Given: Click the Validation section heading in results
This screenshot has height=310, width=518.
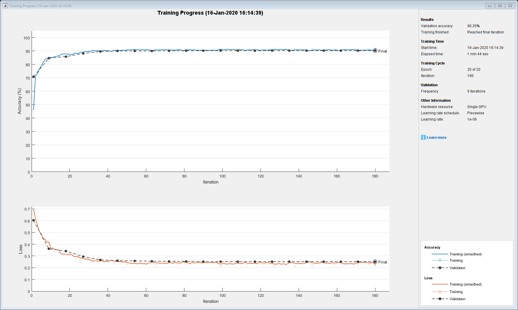Looking at the screenshot, I should (x=429, y=85).
